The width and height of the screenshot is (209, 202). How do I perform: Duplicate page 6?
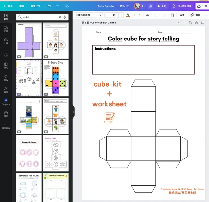[190, 23]
